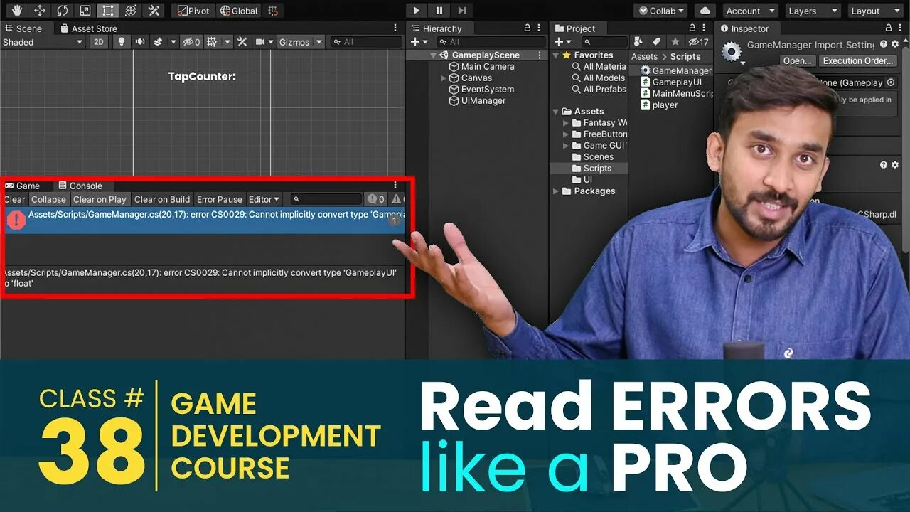Click the Console Clear button

[14, 199]
